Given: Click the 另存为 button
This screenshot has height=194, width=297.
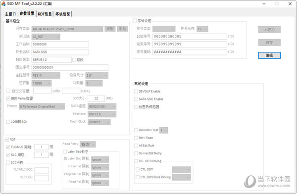Looking at the screenshot, I should click(x=269, y=30).
